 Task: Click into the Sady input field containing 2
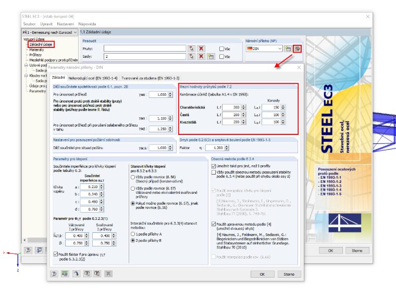click(145, 56)
